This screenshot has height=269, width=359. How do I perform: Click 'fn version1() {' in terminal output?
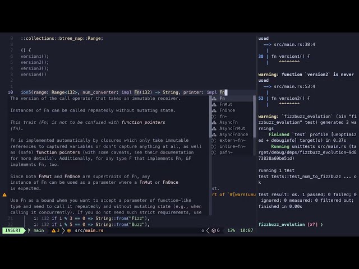(291, 56)
